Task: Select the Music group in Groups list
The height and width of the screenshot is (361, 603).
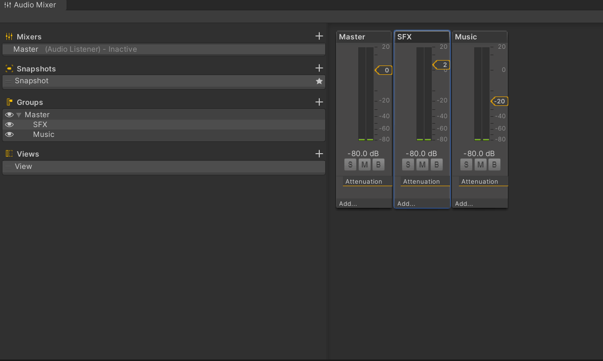Action: pyautogui.click(x=44, y=134)
